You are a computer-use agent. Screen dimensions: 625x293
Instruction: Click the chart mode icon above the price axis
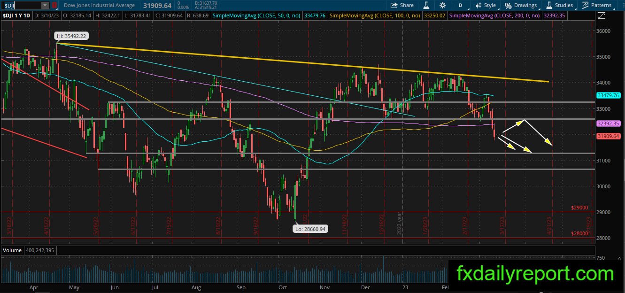[602, 15]
